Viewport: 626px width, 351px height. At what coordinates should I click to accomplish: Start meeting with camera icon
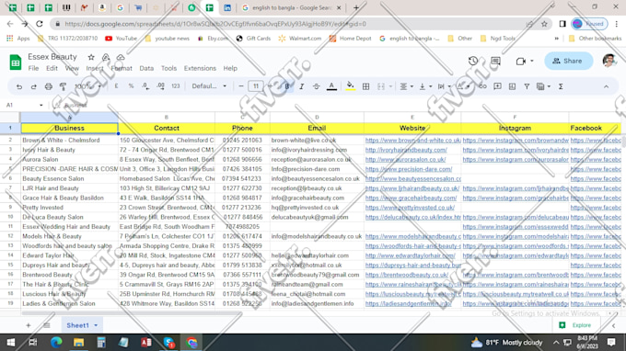(520, 61)
